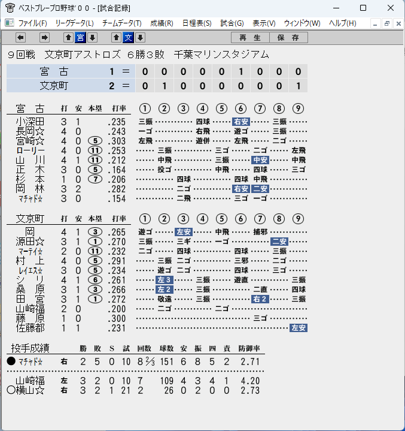Click 岡's 左安 hit in inning 3
This screenshot has height=431, width=405.
184,232
